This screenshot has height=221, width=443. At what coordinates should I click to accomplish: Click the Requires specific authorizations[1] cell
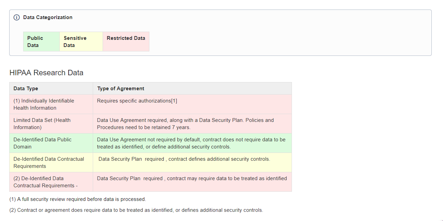(192, 104)
